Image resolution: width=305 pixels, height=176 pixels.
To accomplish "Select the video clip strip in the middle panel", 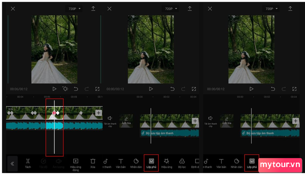I will click(x=169, y=121).
